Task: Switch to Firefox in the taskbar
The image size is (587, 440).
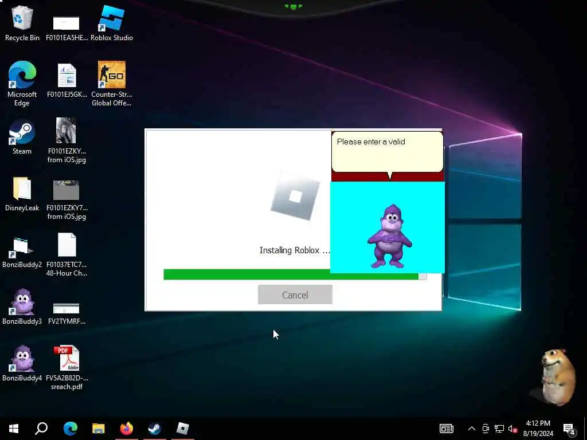Action: click(127, 429)
